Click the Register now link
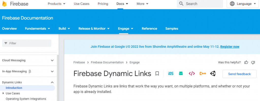Viewport: 260px width, 101px height. (230, 47)
